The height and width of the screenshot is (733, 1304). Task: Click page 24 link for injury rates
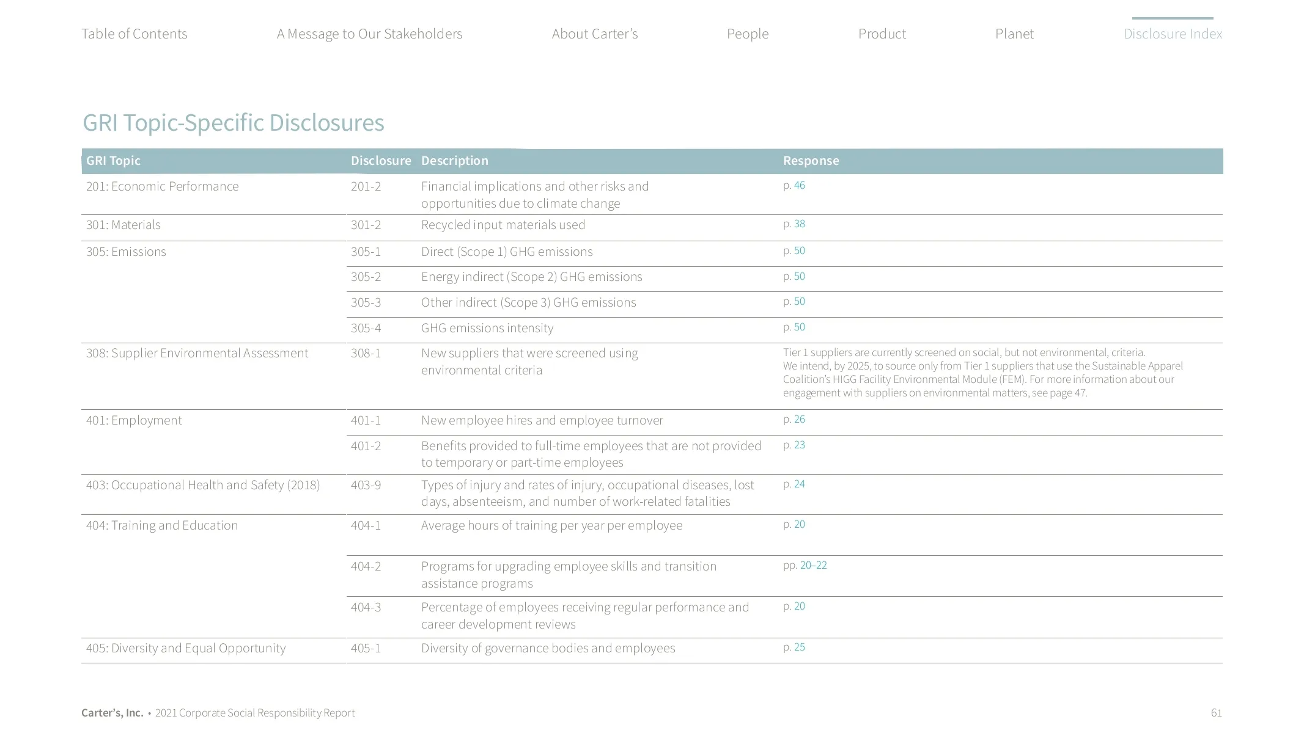[799, 484]
